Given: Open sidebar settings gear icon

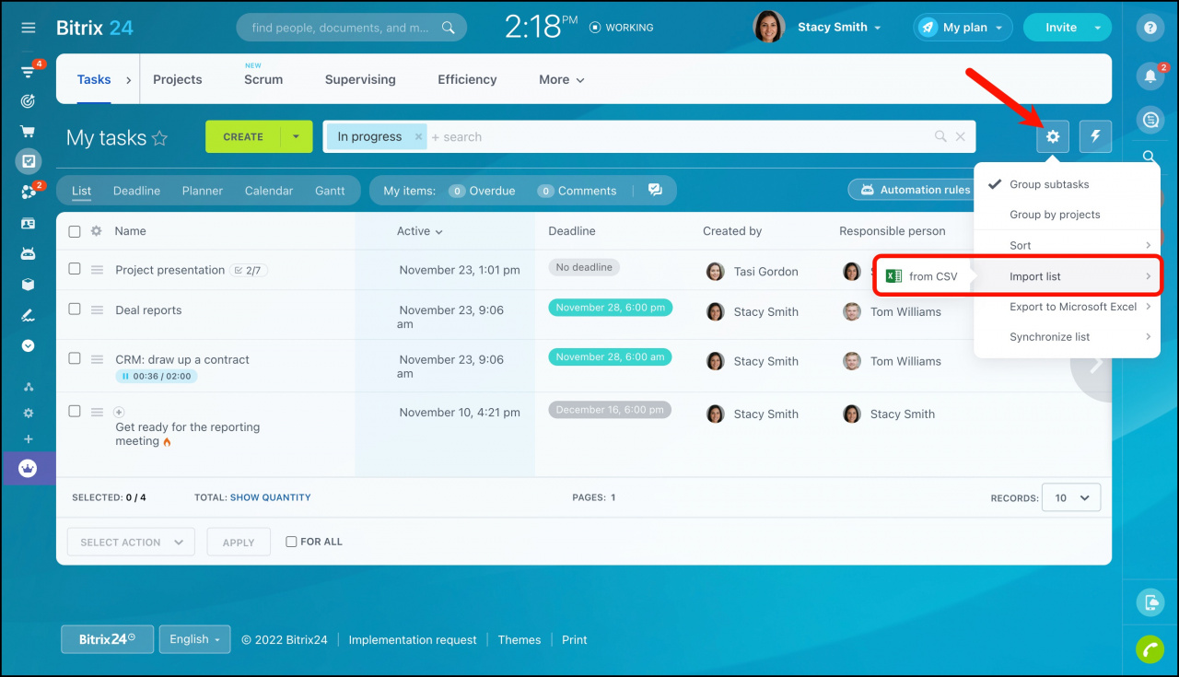Looking at the screenshot, I should point(29,414).
